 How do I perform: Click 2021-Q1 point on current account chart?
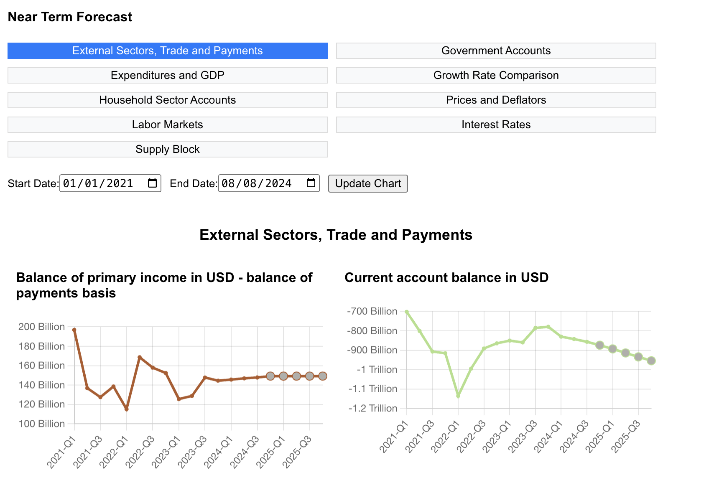click(407, 312)
